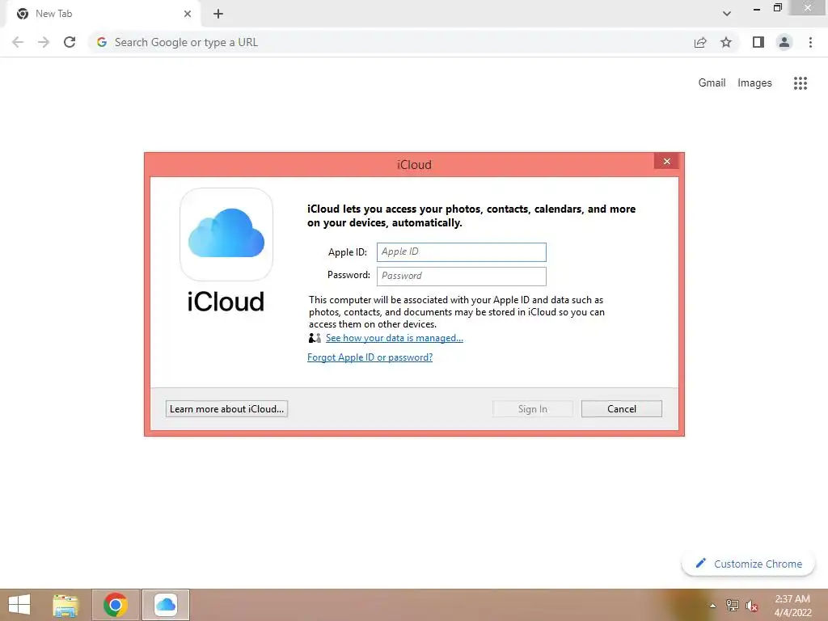Click Chrome icon in taskbar
This screenshot has height=621, width=828.
(116, 605)
